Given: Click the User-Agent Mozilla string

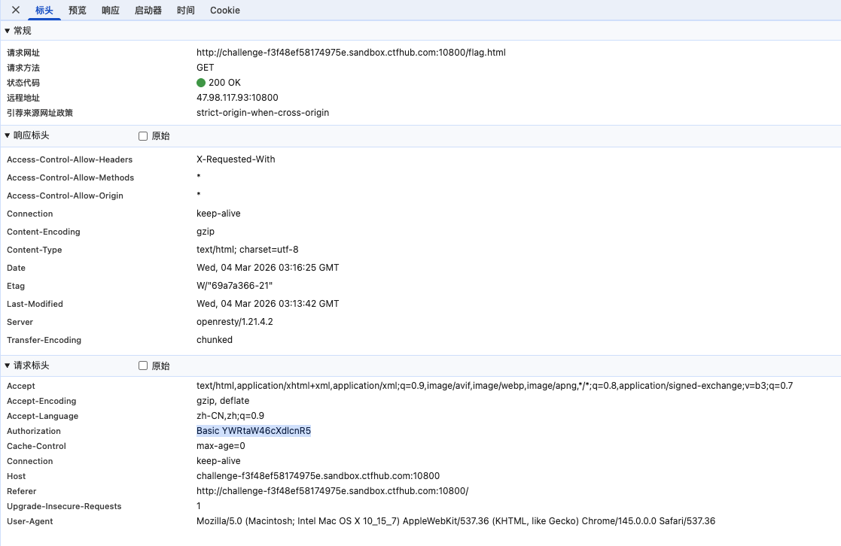Looking at the screenshot, I should click(456, 521).
